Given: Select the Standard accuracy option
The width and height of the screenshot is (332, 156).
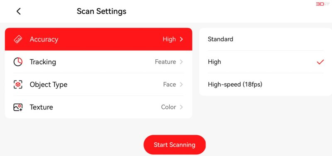Looking at the screenshot, I should [x=266, y=39].
